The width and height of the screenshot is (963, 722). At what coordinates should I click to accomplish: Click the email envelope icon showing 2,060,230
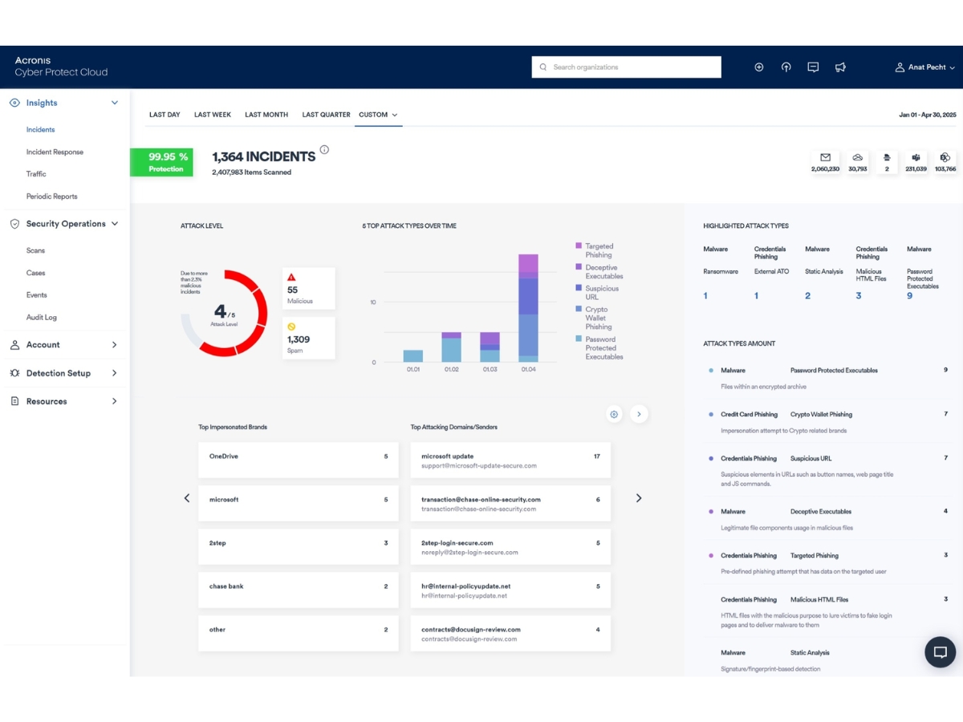pos(825,158)
